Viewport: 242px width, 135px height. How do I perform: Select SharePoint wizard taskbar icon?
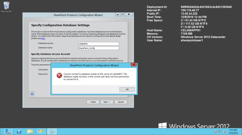coord(52,132)
